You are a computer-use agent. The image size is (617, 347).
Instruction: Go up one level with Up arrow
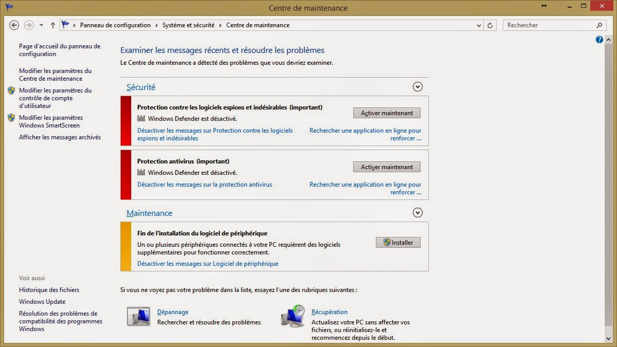pos(53,25)
